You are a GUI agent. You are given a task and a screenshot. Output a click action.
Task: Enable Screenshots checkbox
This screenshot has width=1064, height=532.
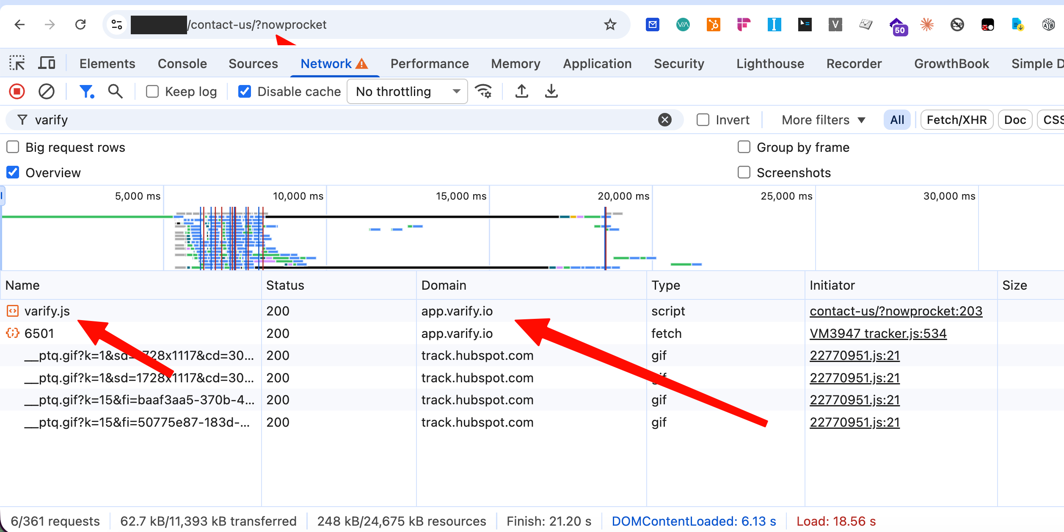coord(744,173)
